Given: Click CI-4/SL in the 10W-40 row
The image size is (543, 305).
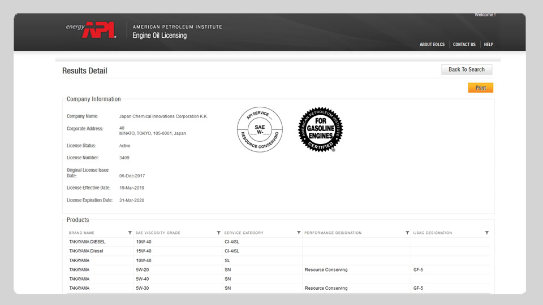Looking at the screenshot, I should click(232, 242).
